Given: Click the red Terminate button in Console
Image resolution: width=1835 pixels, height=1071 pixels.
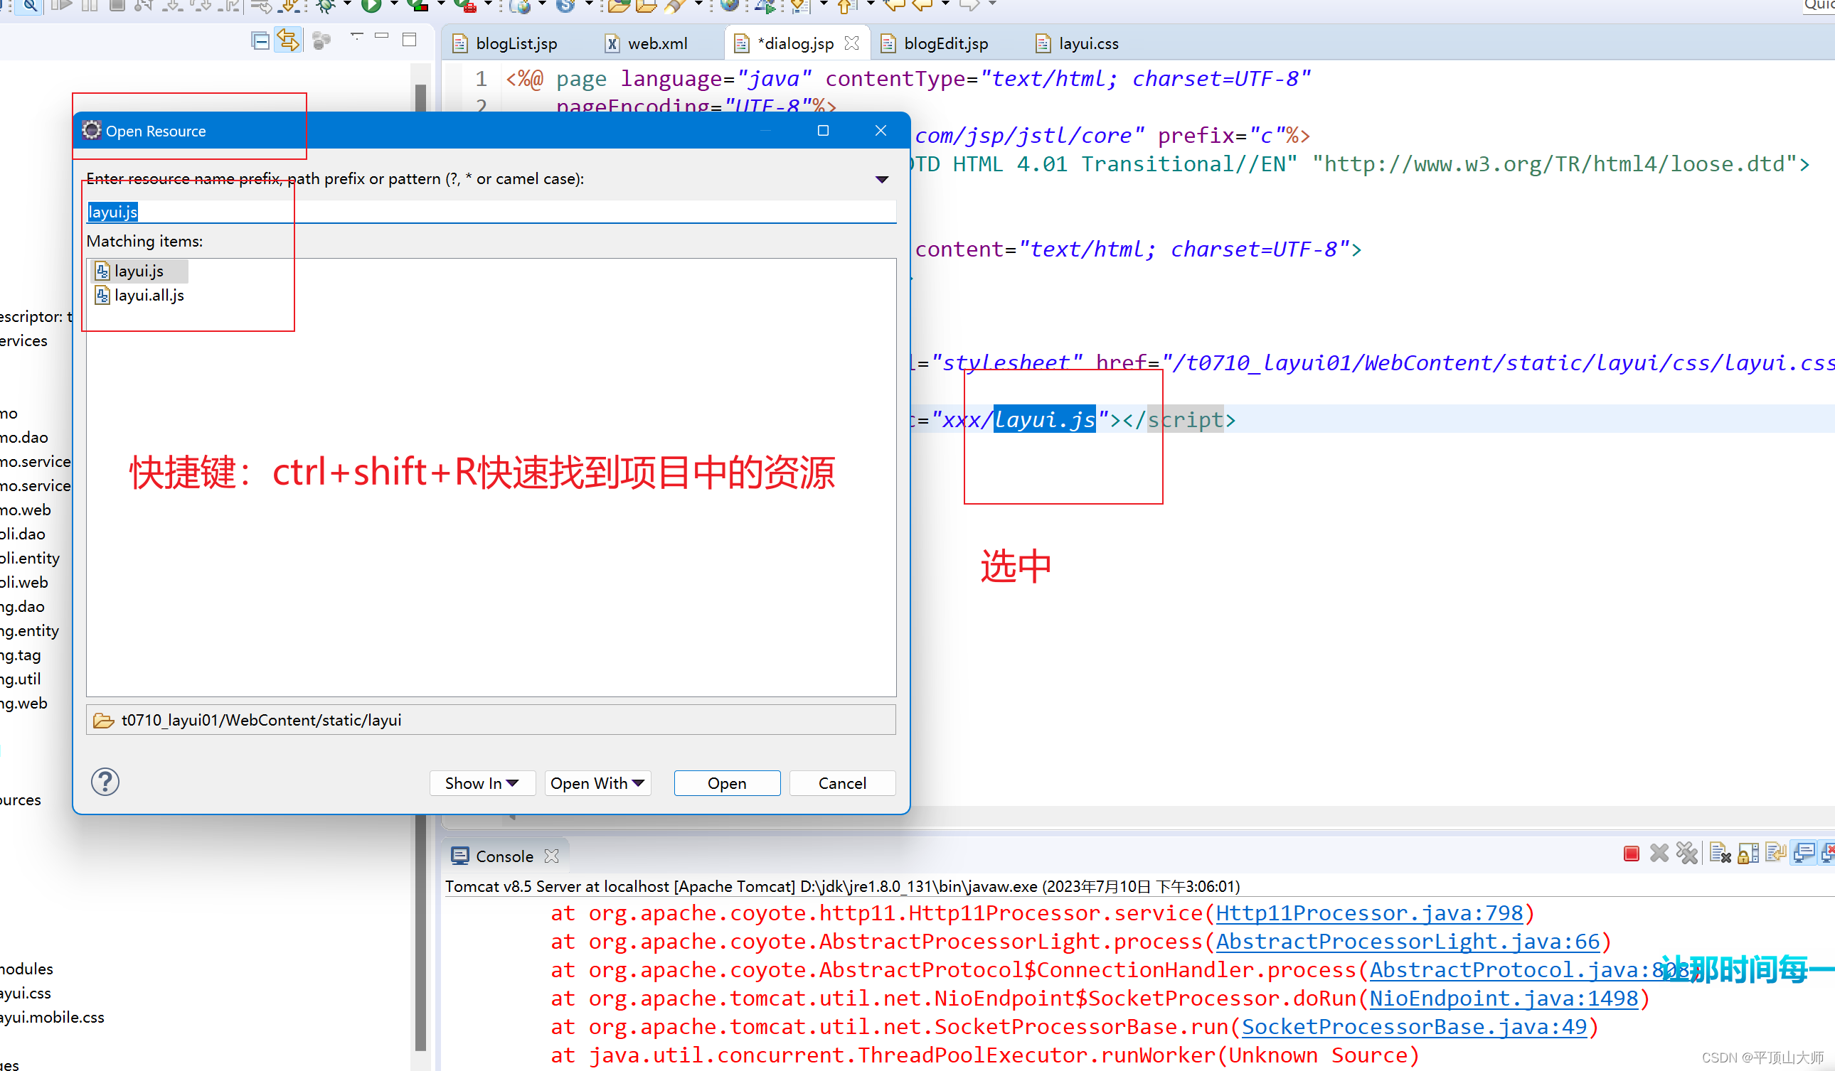Looking at the screenshot, I should 1631,854.
